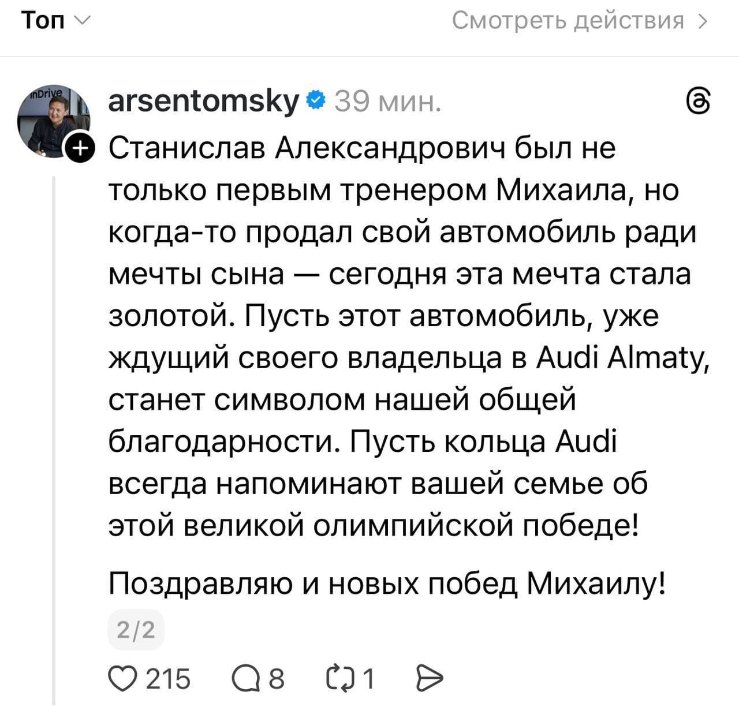Image resolution: width=739 pixels, height=707 pixels.
Task: Click the Threads logo icon
Action: click(x=697, y=102)
